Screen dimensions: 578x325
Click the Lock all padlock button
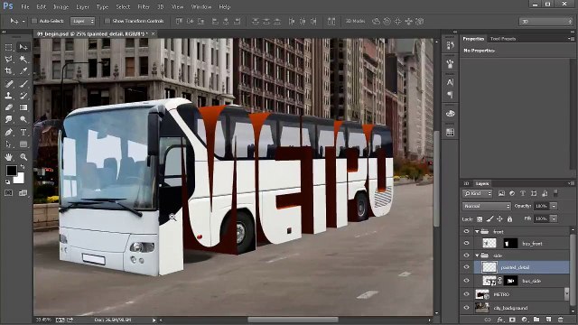[x=509, y=218]
